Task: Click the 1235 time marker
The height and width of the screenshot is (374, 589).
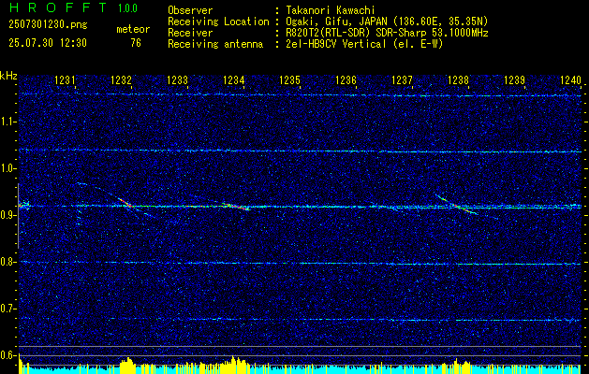Action: 289,79
